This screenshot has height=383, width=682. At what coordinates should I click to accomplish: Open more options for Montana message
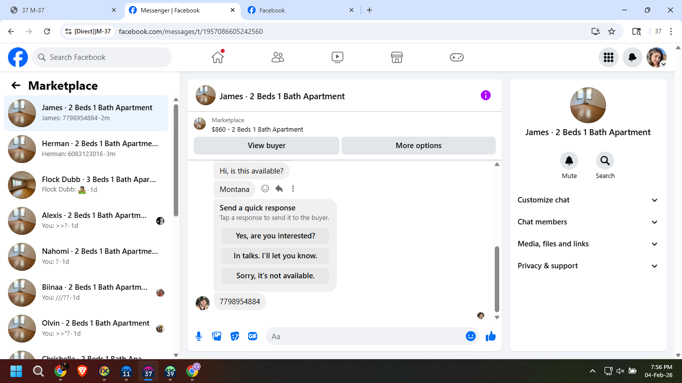(293, 189)
